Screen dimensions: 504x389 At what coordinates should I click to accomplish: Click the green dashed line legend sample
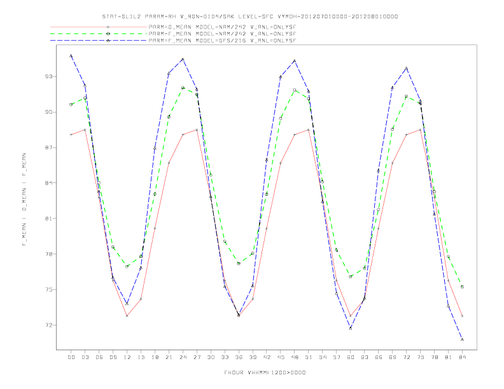pyautogui.click(x=99, y=34)
